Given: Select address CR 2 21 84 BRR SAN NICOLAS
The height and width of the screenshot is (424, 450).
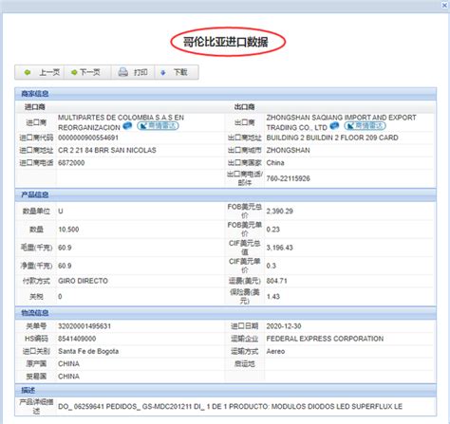Looking at the screenshot, I should coord(107,150).
